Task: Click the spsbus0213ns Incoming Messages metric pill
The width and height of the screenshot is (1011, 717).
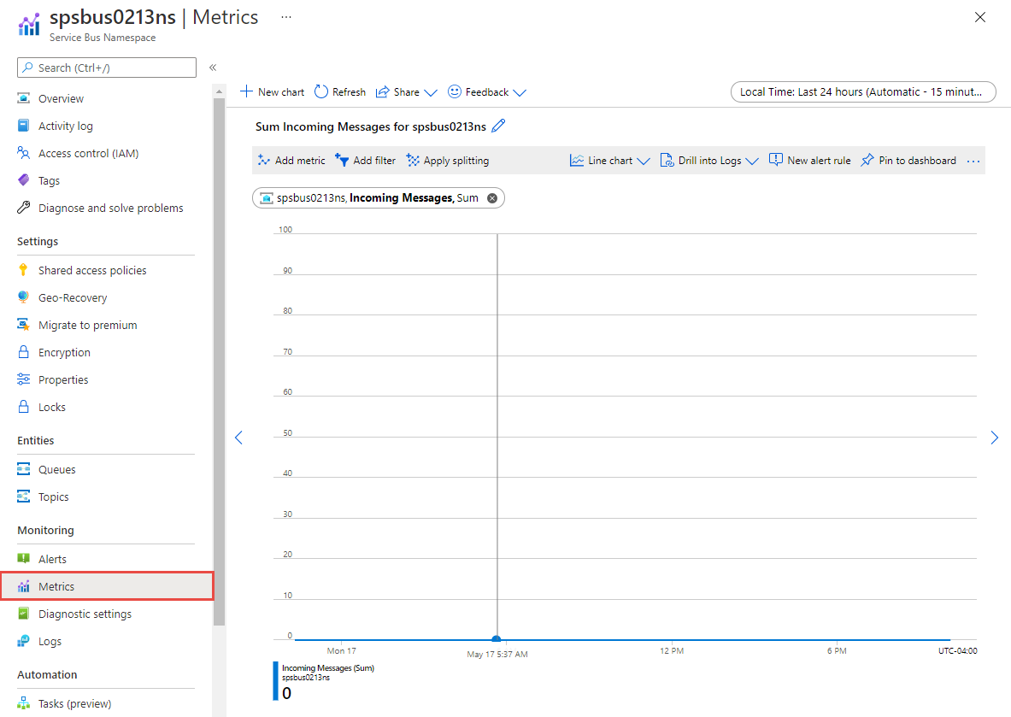Action: pos(379,198)
